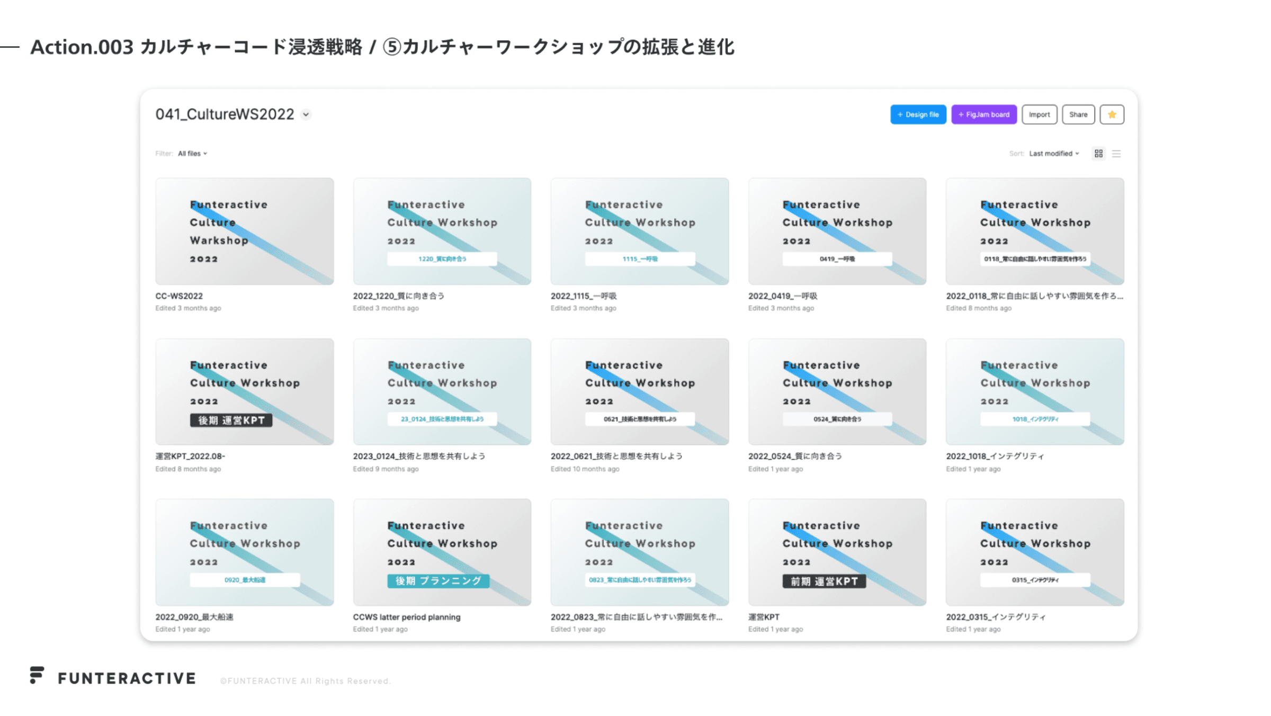
Task: Open the 2022_1018_インテグリティ file thumbnail
Action: coord(1034,392)
